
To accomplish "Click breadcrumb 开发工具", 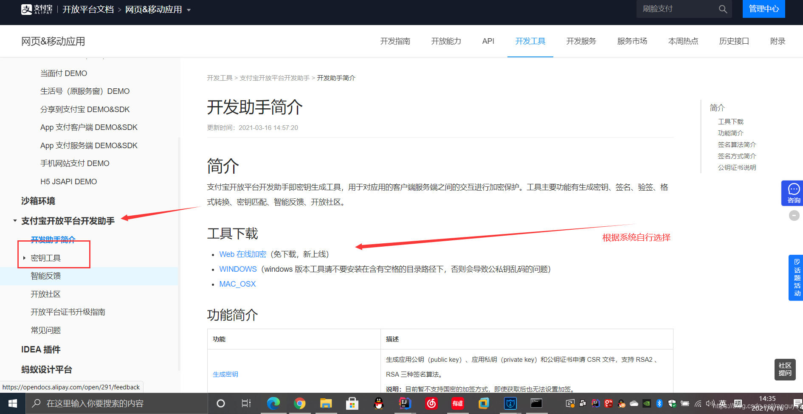I will pos(220,78).
